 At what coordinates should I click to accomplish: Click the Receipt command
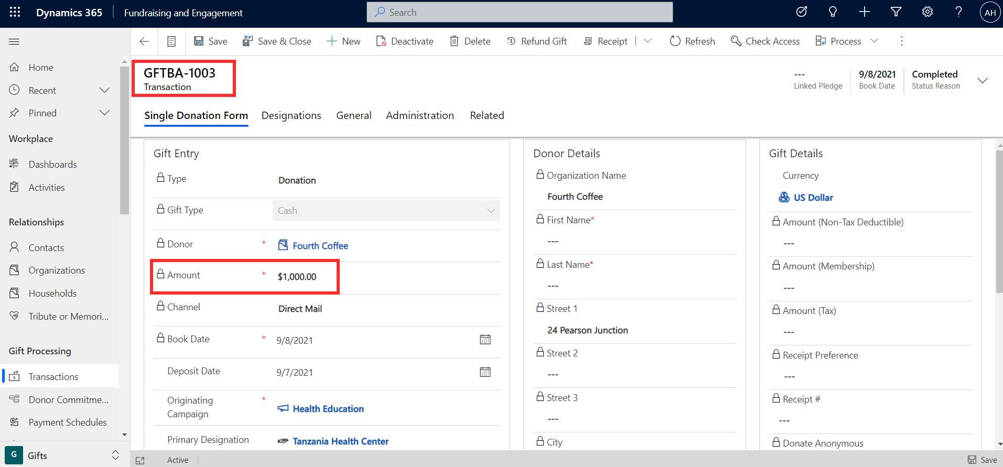(606, 41)
